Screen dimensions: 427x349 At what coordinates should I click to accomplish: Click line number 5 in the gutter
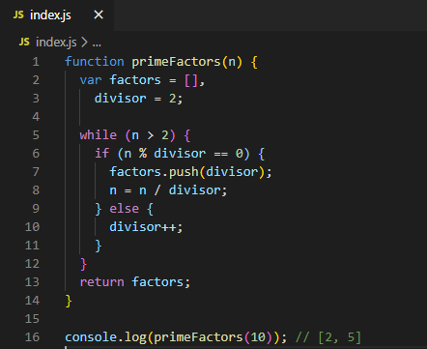point(36,135)
